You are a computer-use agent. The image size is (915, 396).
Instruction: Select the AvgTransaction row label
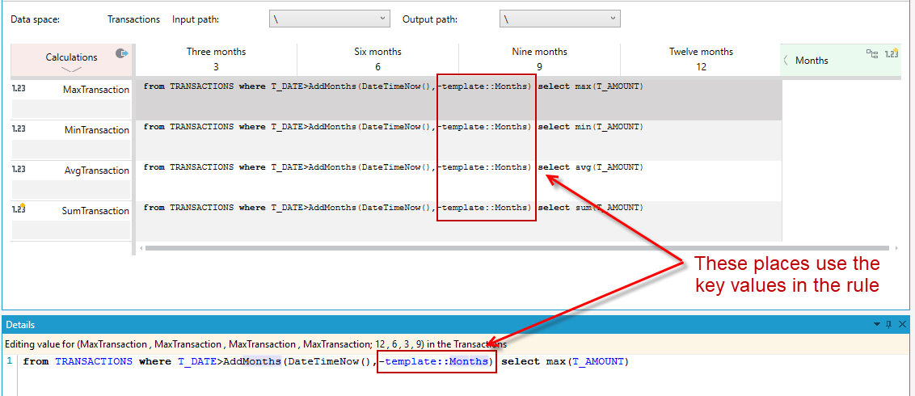point(97,171)
